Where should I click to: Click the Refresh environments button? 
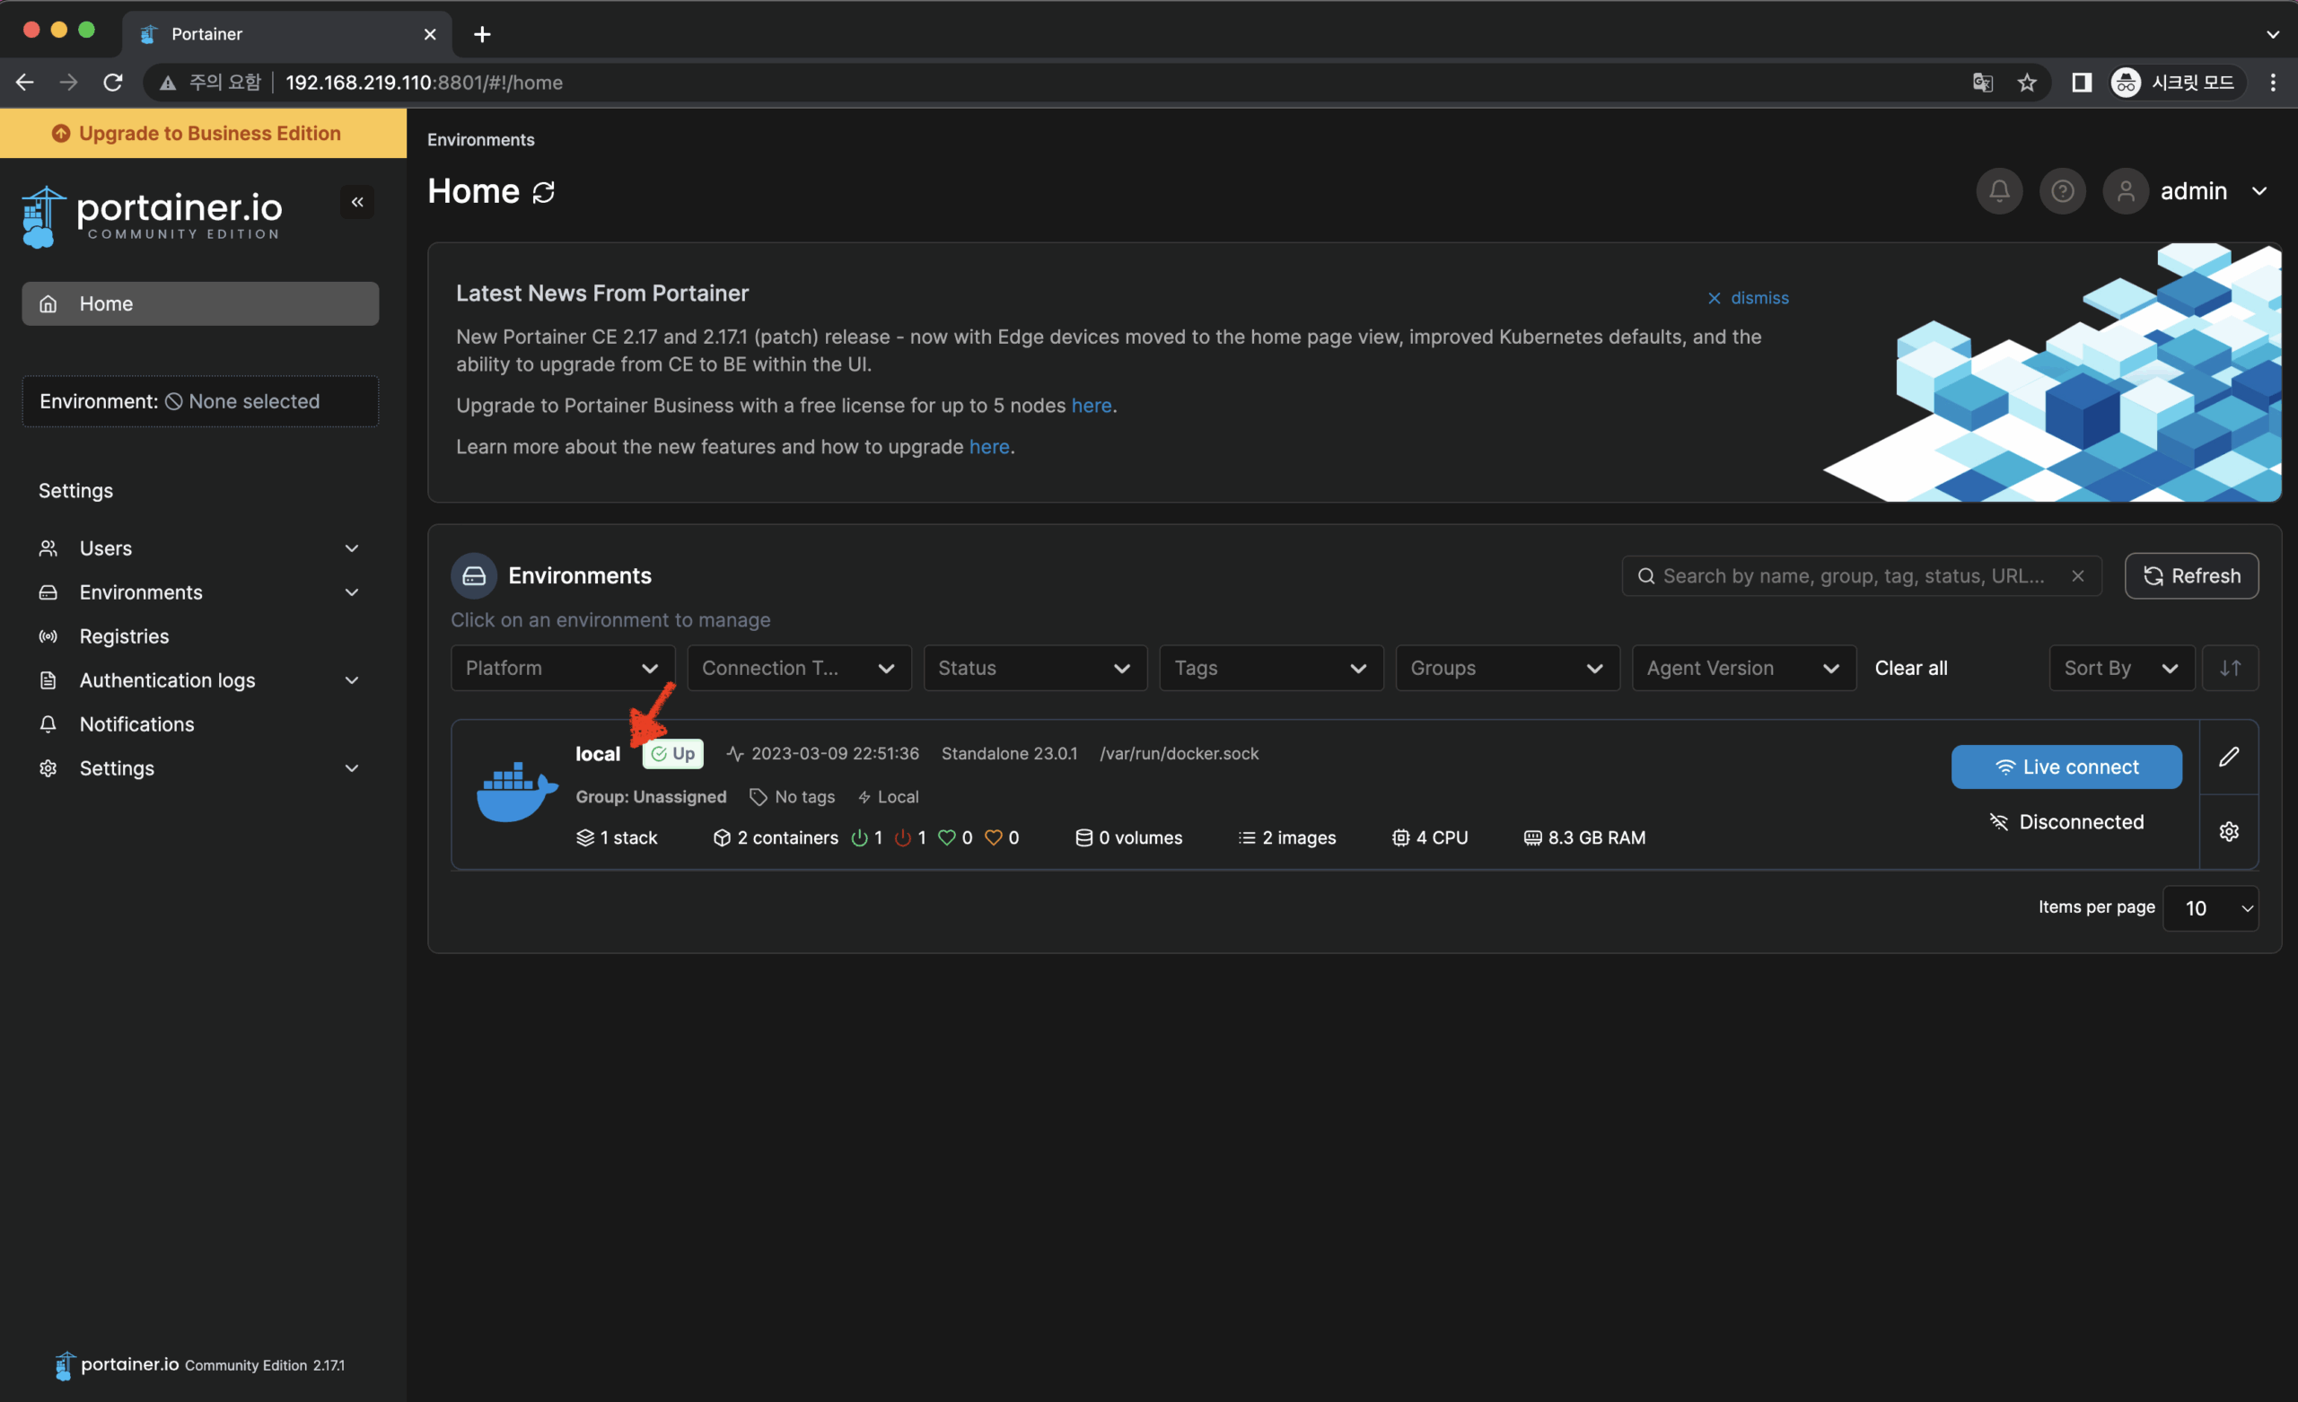[x=2191, y=575]
